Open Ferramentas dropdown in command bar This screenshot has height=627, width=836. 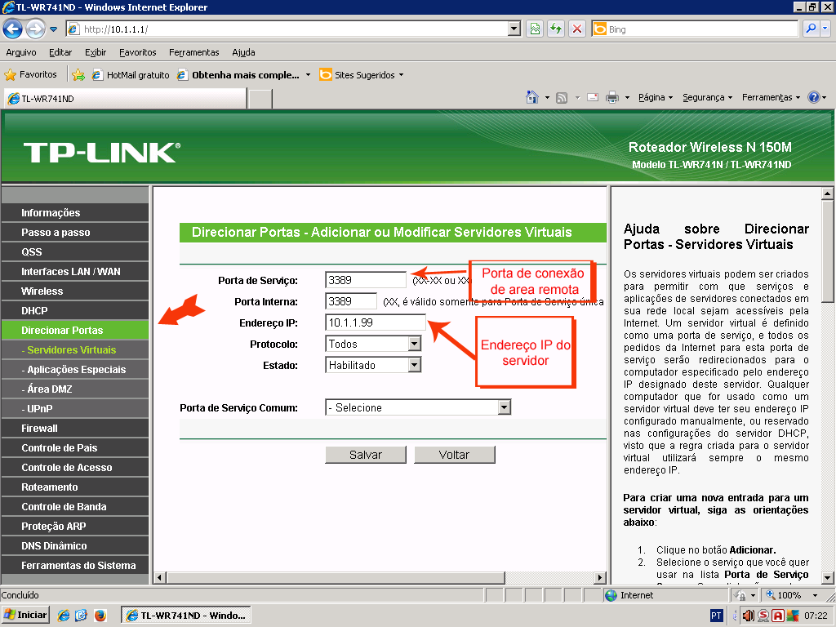click(x=771, y=98)
